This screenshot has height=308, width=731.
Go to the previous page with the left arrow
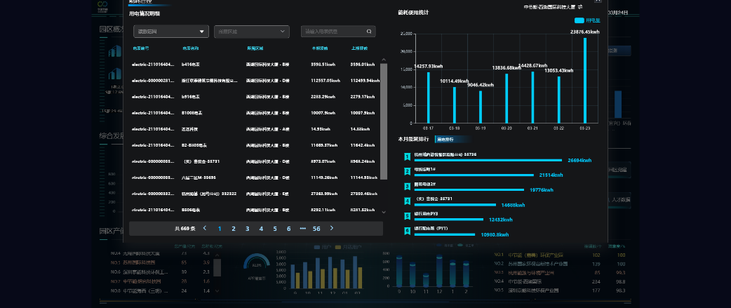pyautogui.click(x=205, y=228)
